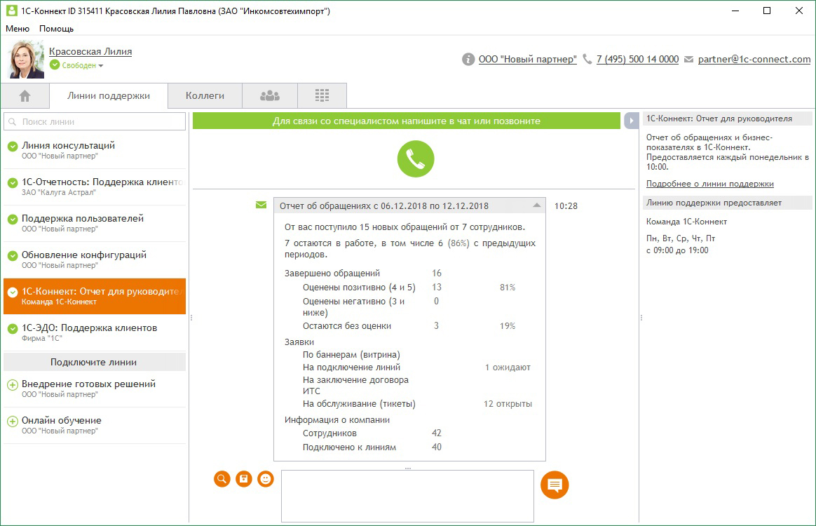The height and width of the screenshot is (526, 816).
Task: Click the partner@1c-connect.com email link
Action: point(754,60)
